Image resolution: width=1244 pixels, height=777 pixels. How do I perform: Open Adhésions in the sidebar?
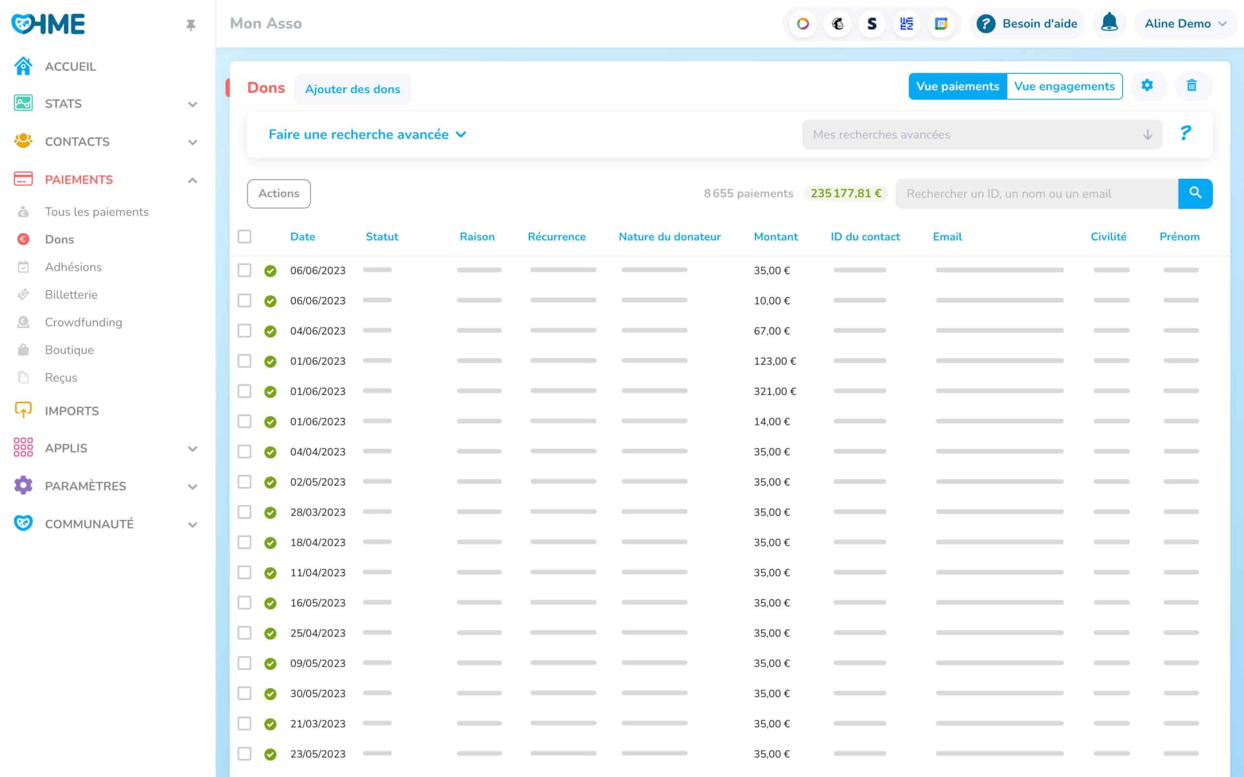coord(73,267)
